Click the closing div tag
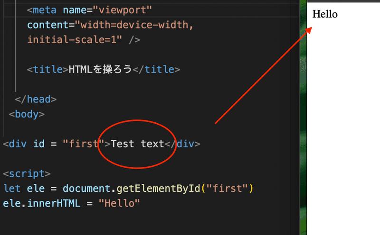This screenshot has width=380, height=235. coord(182,144)
